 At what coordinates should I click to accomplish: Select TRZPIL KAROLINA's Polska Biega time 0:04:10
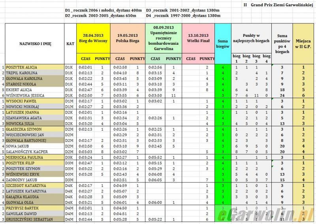120,73
